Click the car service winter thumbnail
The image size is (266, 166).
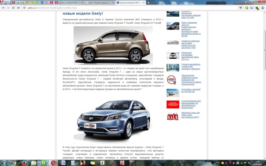[x=173, y=68]
